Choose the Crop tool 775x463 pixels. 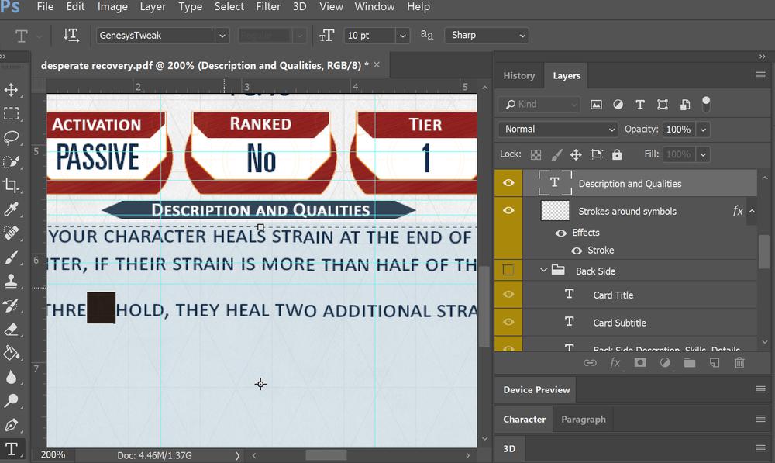click(11, 185)
